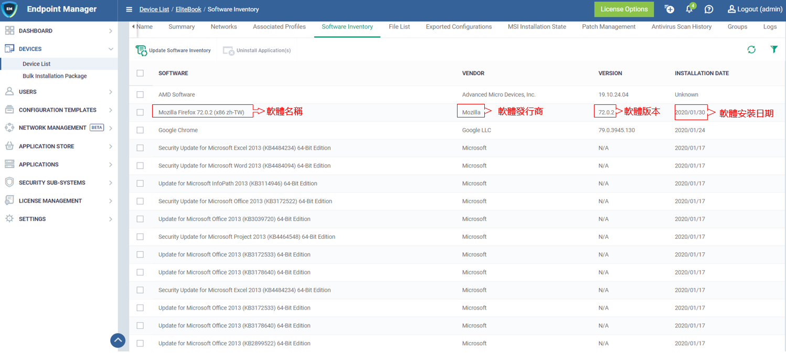Click the Dashboard sidebar icon
This screenshot has width=786, height=353.
point(9,31)
